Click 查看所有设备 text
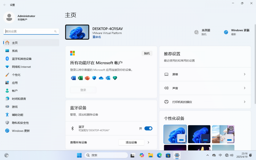 (78, 142)
